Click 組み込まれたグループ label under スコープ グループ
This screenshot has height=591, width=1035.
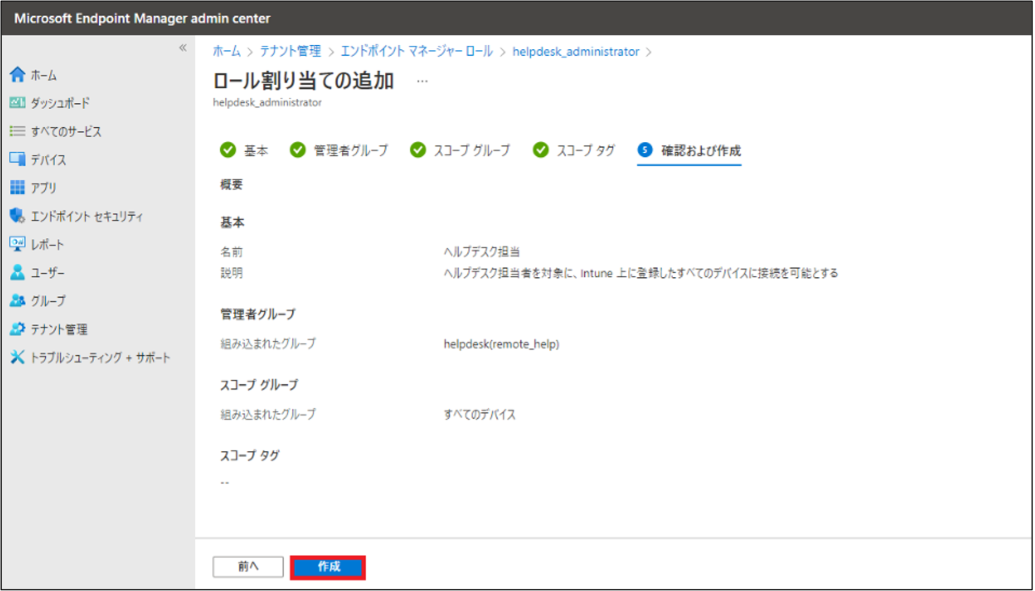268,414
